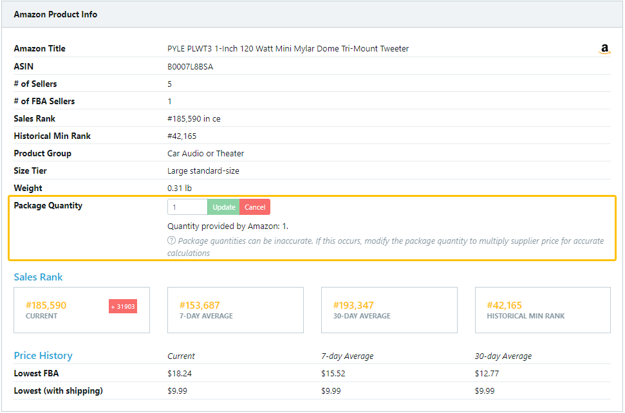The width and height of the screenshot is (625, 413).
Task: Click the 7-DAY AVERAGE rank card showing #153,687
Action: coord(236,310)
